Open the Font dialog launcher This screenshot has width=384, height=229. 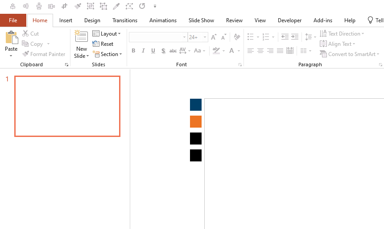pos(240,64)
